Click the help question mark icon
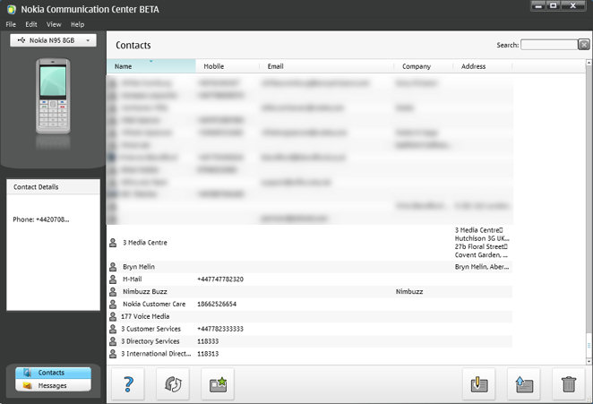 click(128, 384)
